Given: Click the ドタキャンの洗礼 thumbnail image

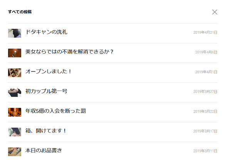Looking at the screenshot, I should point(15,33).
